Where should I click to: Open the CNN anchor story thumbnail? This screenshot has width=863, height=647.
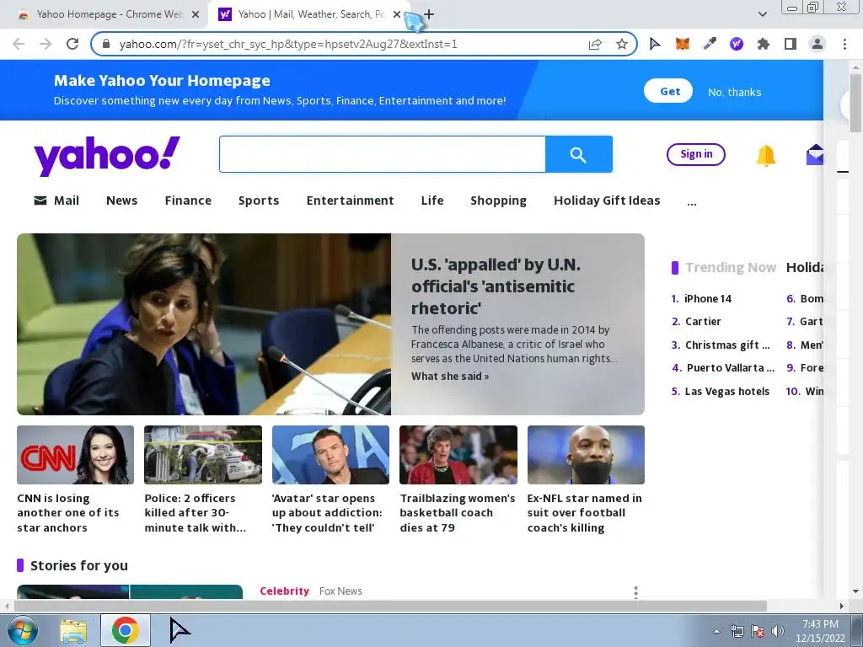[75, 454]
